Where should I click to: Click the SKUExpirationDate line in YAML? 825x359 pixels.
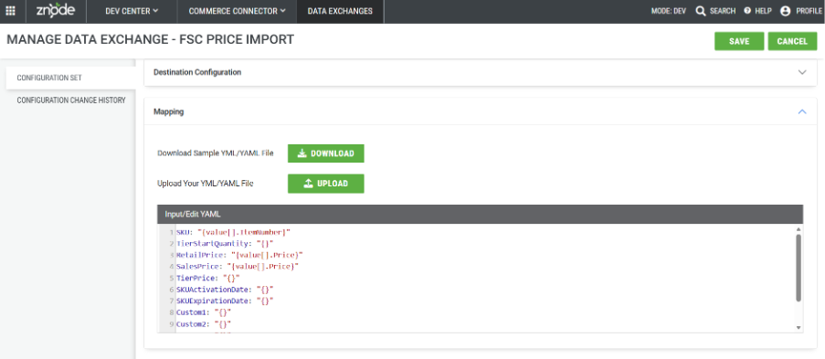click(x=225, y=301)
